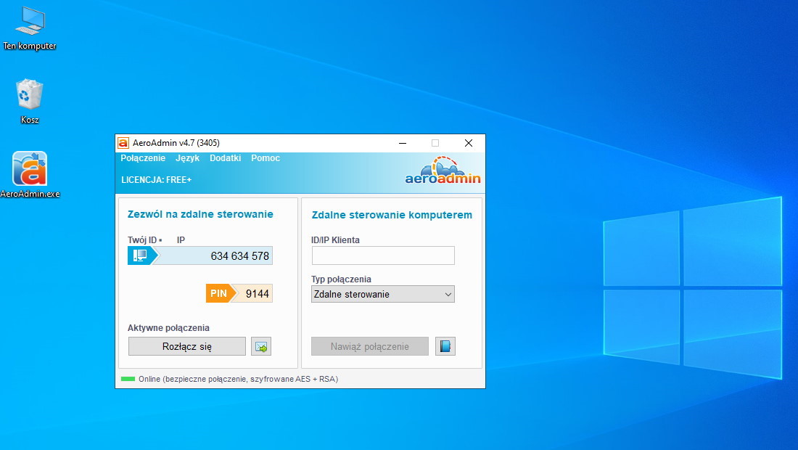Switch to the IP label

click(181, 240)
